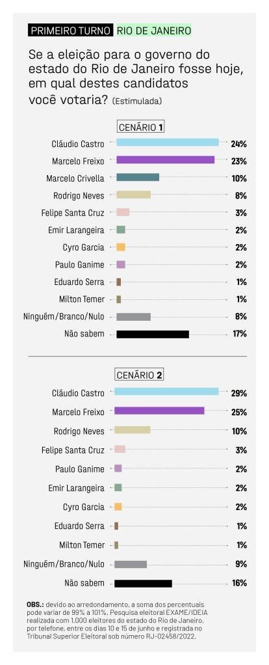The height and width of the screenshot is (665, 269).
Task: Click Marcelo Freixo's purple bar in Cenário 1
Action: click(x=165, y=159)
